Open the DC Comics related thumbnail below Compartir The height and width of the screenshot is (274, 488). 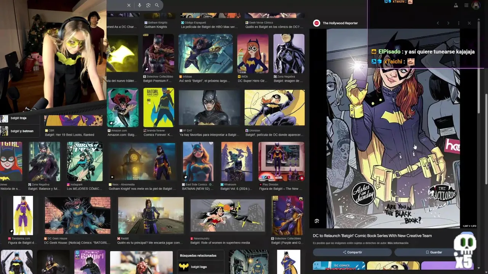[339, 266]
